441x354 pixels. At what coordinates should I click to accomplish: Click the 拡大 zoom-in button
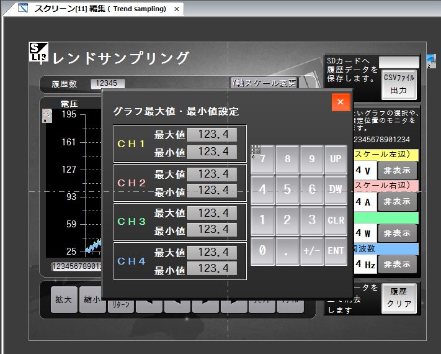point(63,300)
